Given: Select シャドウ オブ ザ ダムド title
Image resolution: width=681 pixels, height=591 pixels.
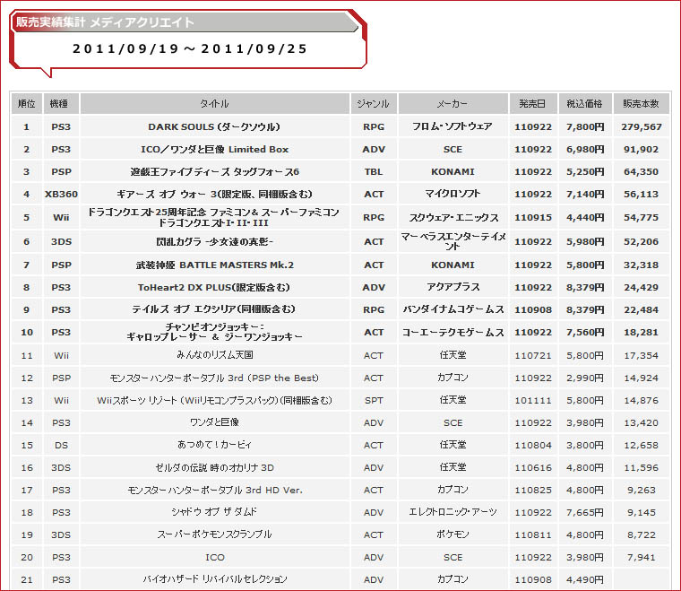Looking at the screenshot, I should click(214, 512).
